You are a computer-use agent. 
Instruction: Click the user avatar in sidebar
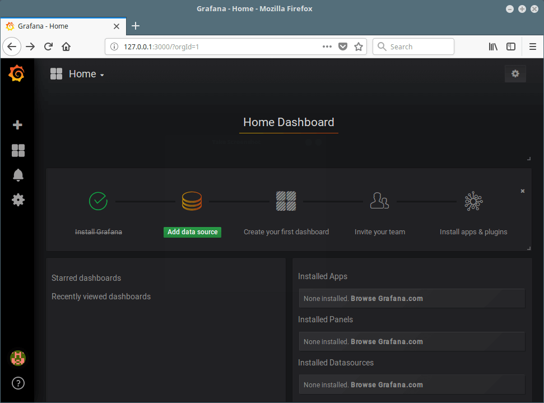tap(18, 358)
